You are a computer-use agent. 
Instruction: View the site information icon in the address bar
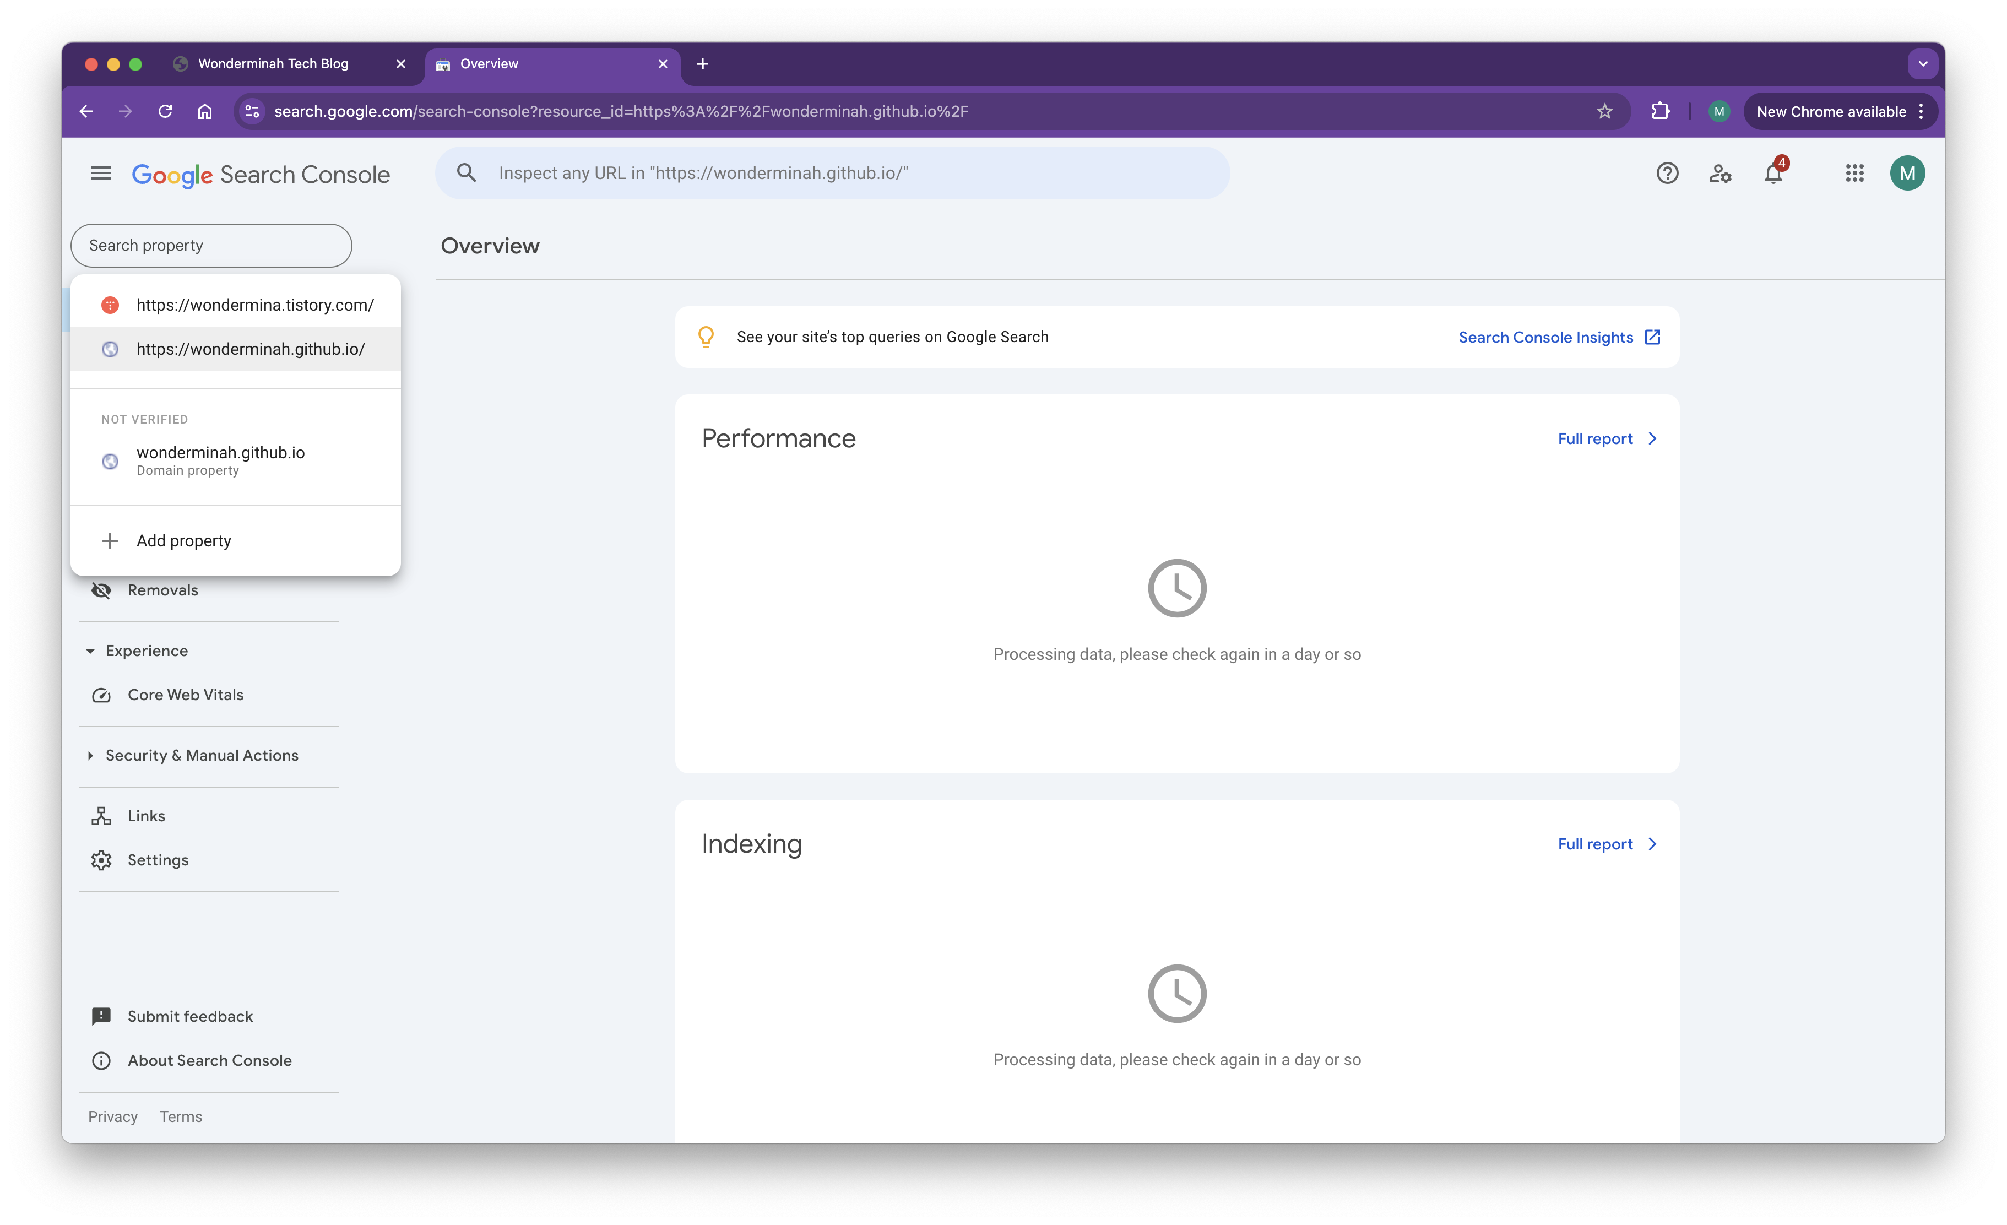[x=252, y=112]
